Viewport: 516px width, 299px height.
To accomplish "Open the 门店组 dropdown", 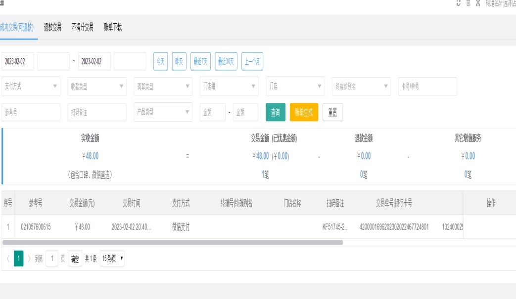I will point(229,86).
